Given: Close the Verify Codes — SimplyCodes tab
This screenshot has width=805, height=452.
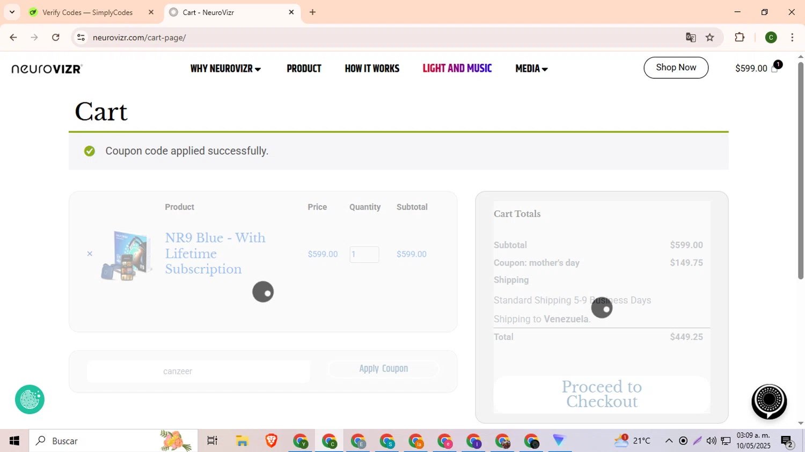Looking at the screenshot, I should pyautogui.click(x=151, y=12).
